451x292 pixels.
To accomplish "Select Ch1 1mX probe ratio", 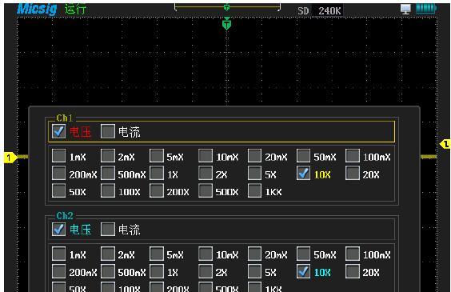I will [x=59, y=156].
